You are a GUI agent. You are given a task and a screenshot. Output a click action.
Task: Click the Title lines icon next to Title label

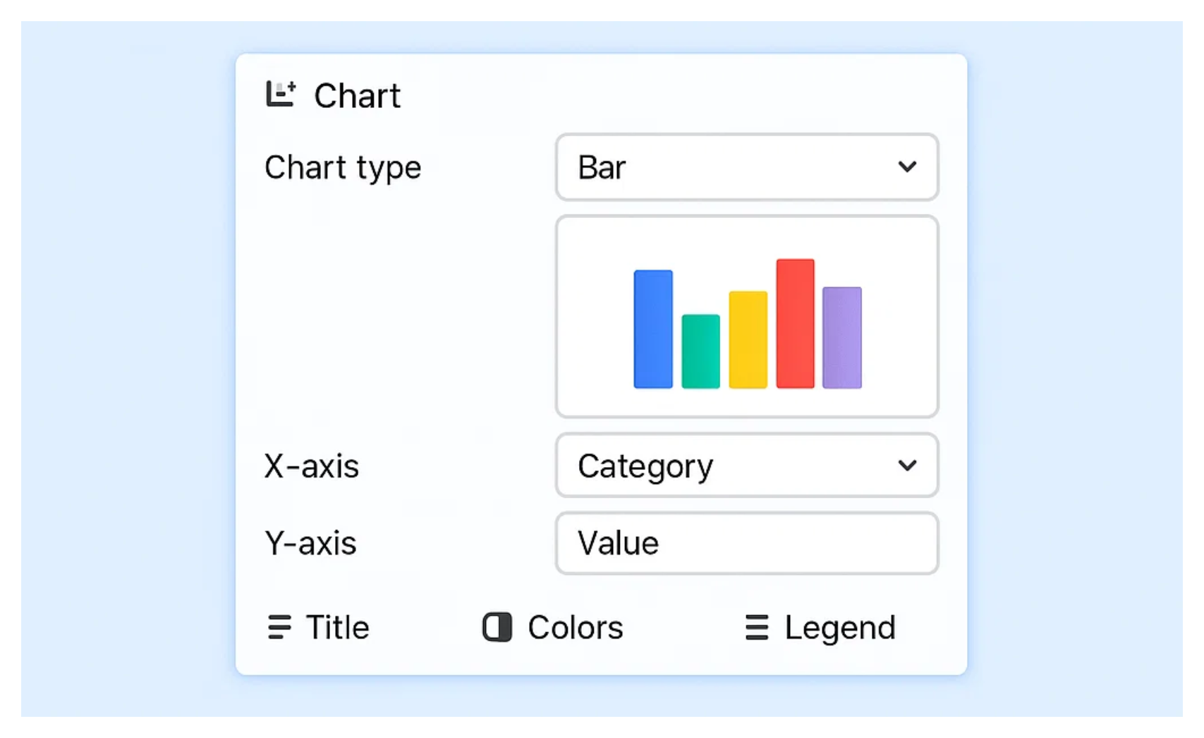point(279,627)
